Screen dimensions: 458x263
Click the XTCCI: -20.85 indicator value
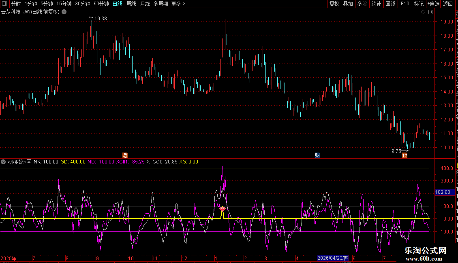click(162, 162)
